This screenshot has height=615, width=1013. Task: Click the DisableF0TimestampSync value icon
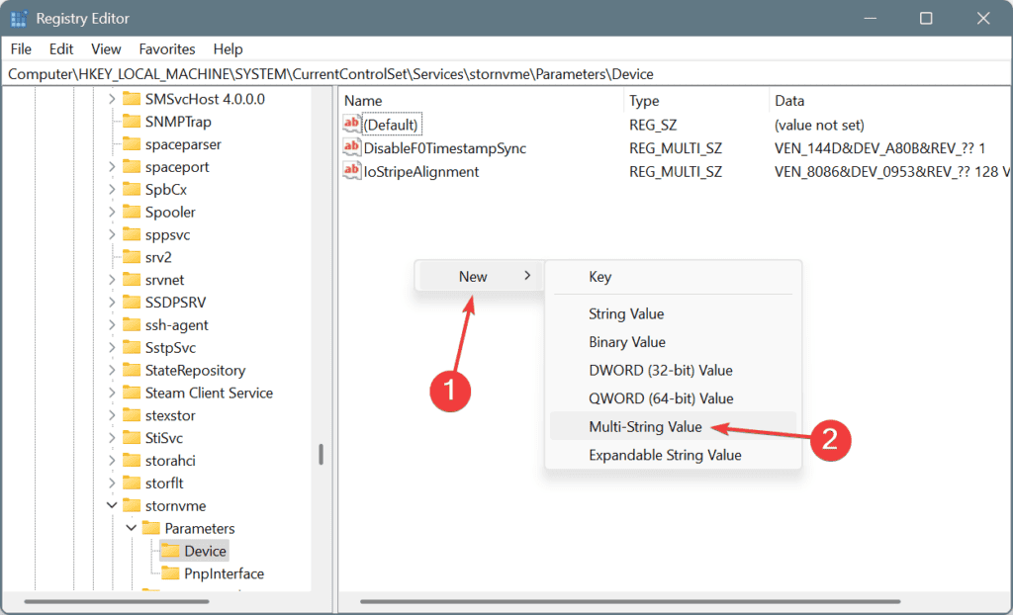(351, 148)
